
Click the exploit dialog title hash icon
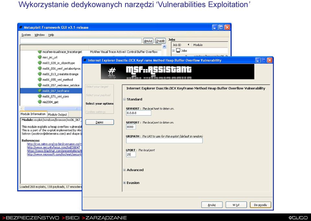pos(85,60)
